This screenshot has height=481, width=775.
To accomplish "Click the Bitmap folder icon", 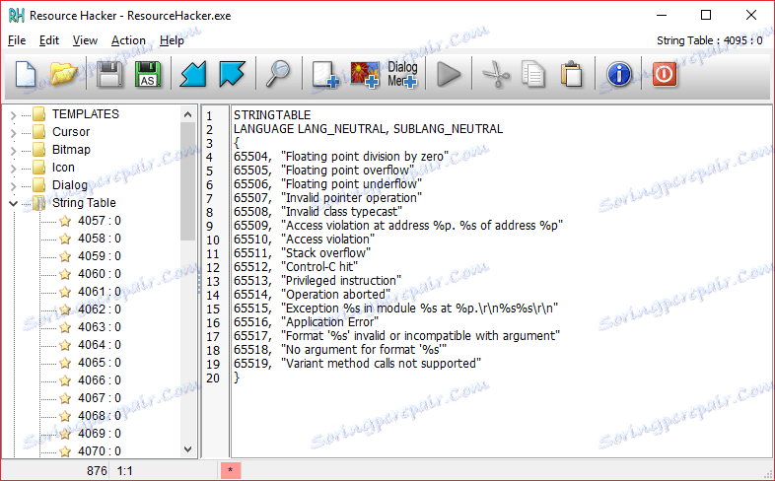I will click(x=39, y=150).
